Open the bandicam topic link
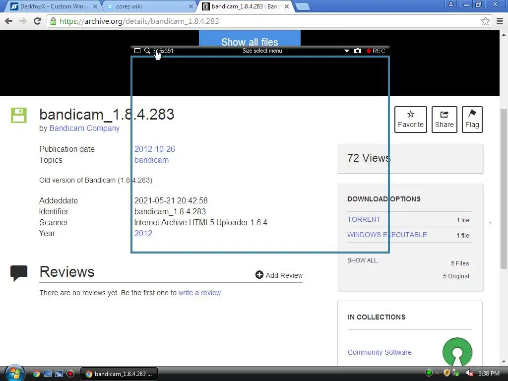508x381 pixels. point(151,160)
